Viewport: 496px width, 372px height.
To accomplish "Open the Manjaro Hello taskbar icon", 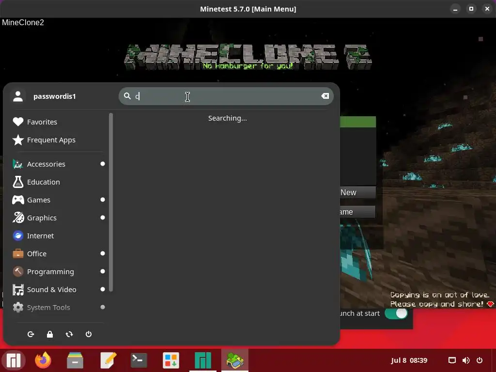I will 203,360.
